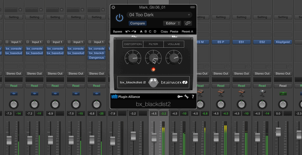The image size is (302, 155).
Task: Click the waveform icon on the -7.2 channel
Action: (34, 94)
